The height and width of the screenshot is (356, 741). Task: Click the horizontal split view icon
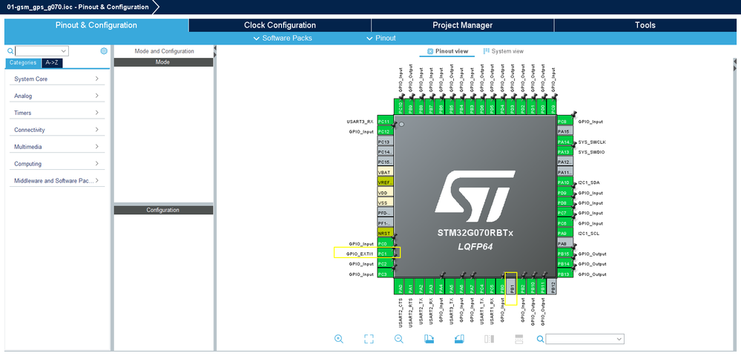[x=519, y=338]
